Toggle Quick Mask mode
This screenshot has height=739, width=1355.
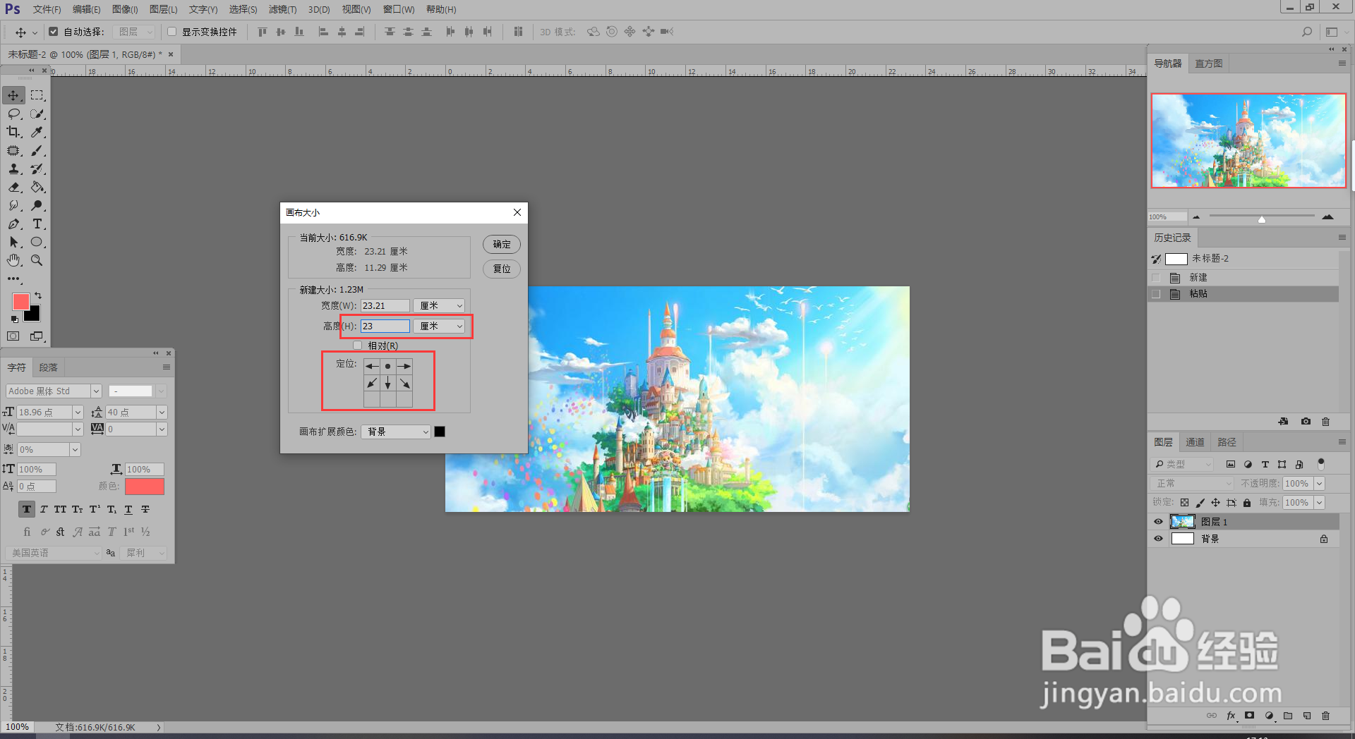click(x=13, y=336)
